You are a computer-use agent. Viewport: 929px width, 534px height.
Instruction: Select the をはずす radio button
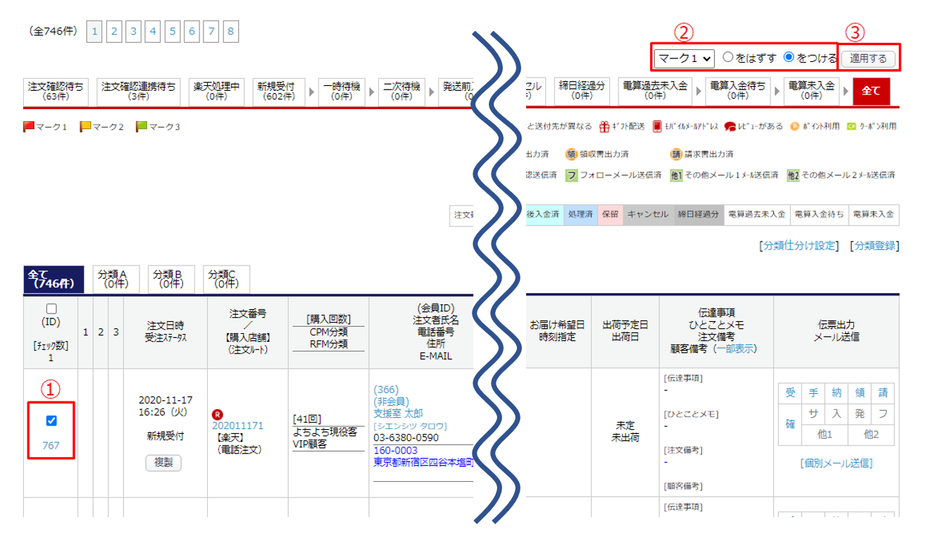pyautogui.click(x=728, y=57)
